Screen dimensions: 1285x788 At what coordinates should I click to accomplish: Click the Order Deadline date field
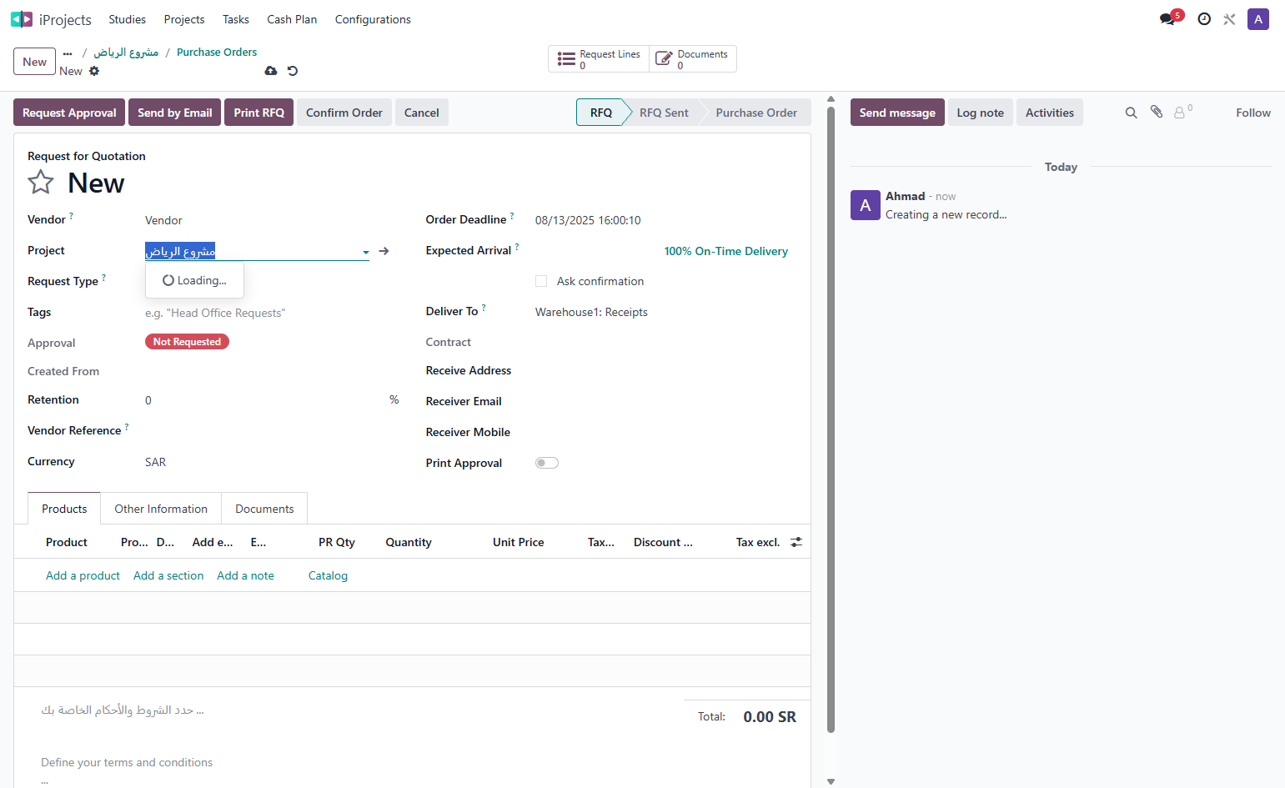tap(666, 220)
